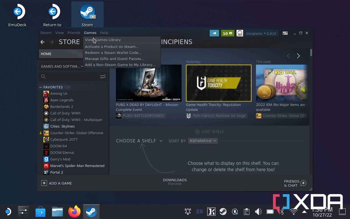Image resolution: width=350 pixels, height=219 pixels.
Task: Open Friends & Chat plus icon
Action: [303, 183]
